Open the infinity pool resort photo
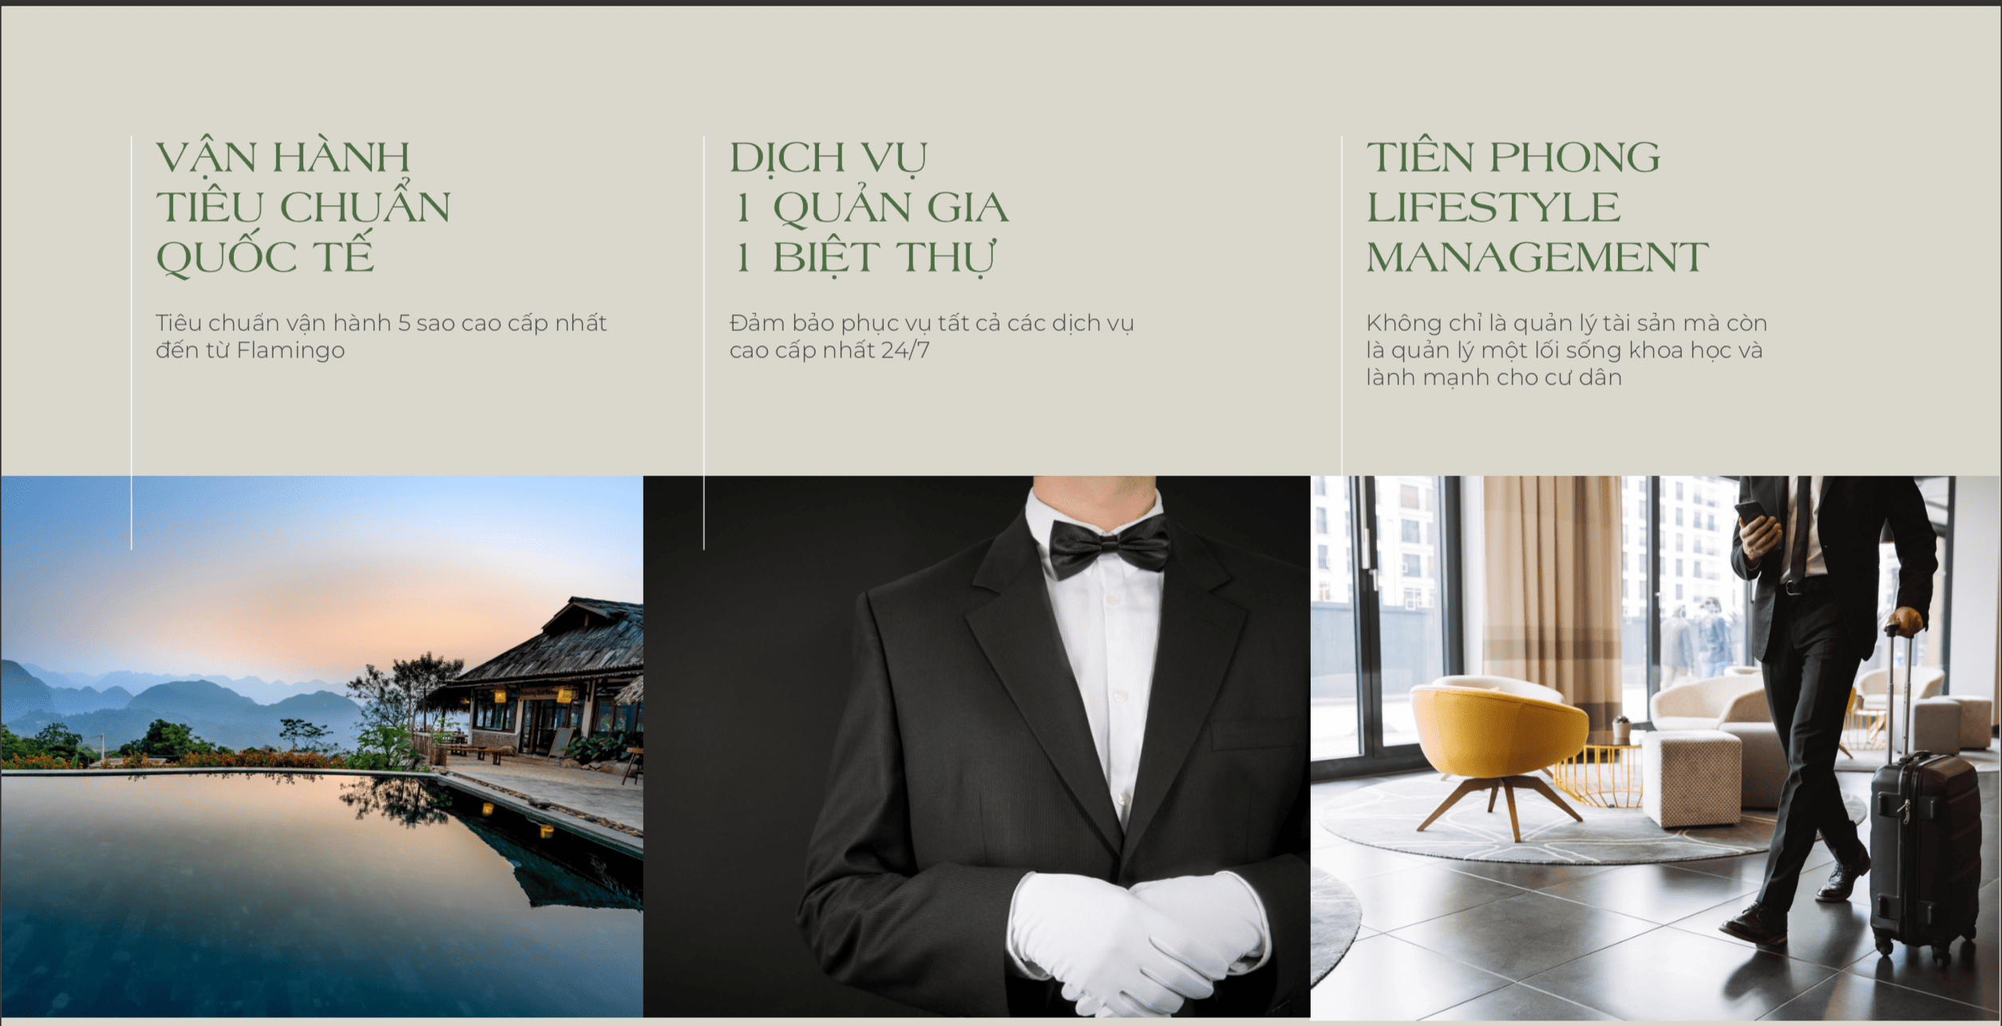Screen dimensions: 2002x1026 coord(322,747)
